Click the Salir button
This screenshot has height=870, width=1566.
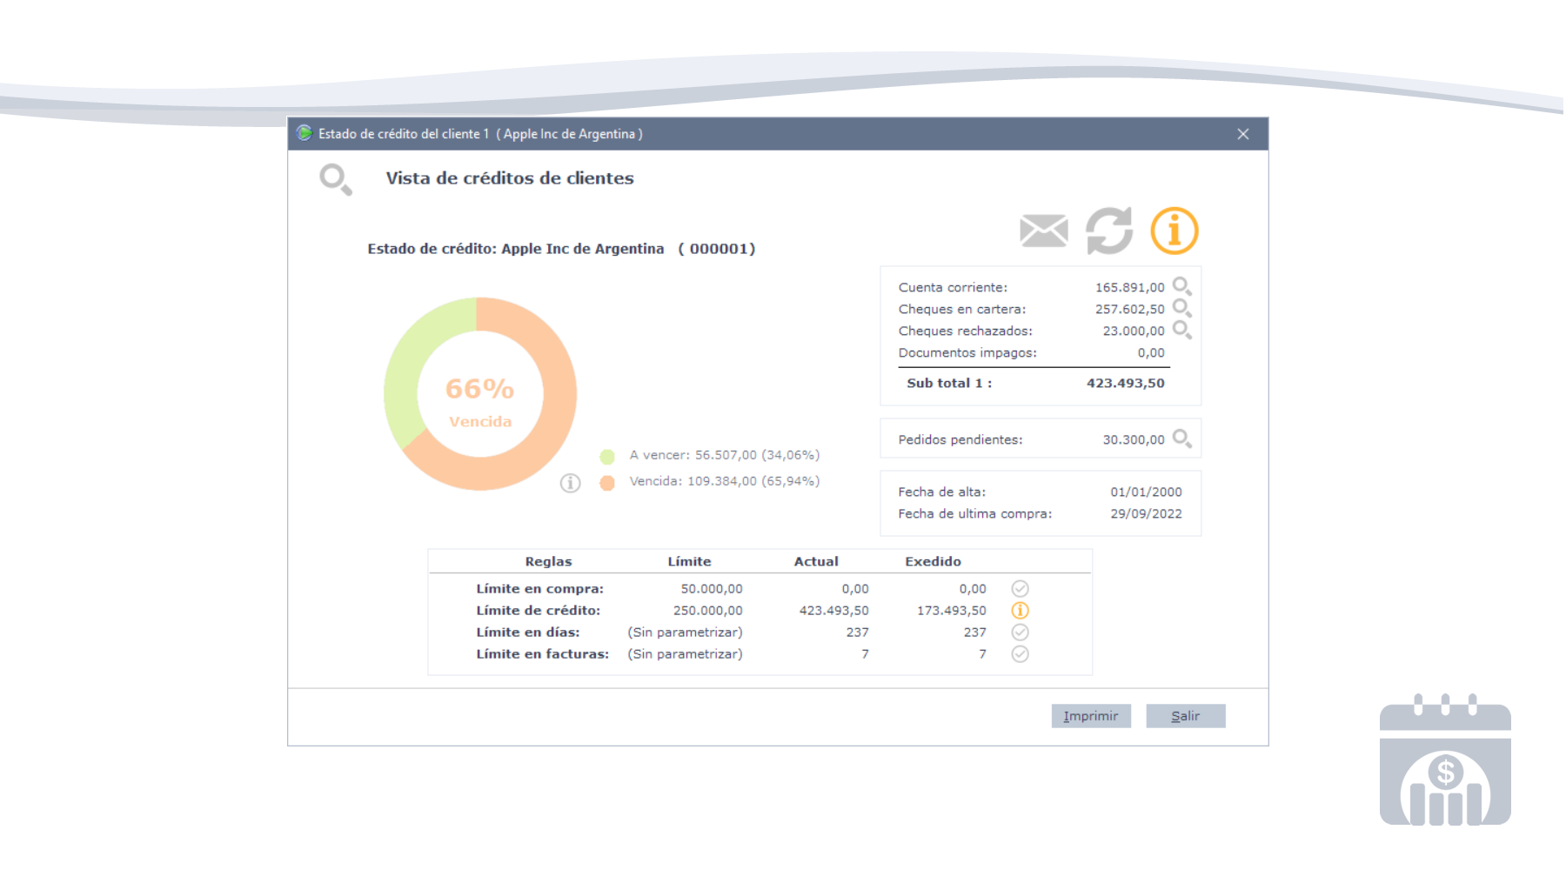pyautogui.click(x=1185, y=715)
